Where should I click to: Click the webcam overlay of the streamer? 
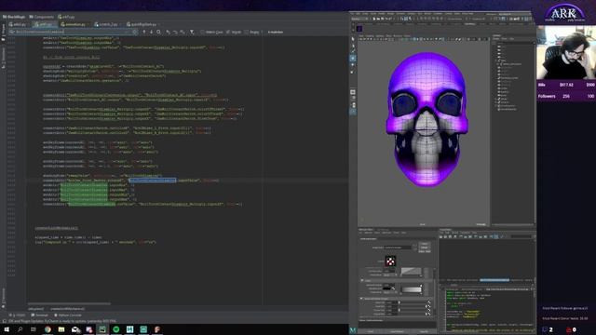(566, 52)
